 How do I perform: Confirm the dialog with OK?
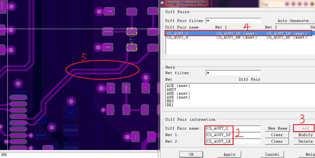pos(191,154)
